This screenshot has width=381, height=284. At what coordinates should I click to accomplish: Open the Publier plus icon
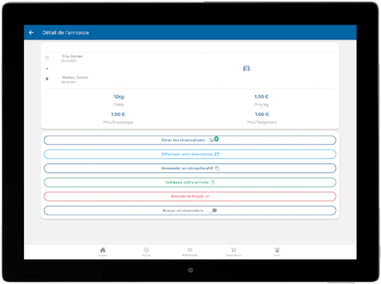coord(146,250)
